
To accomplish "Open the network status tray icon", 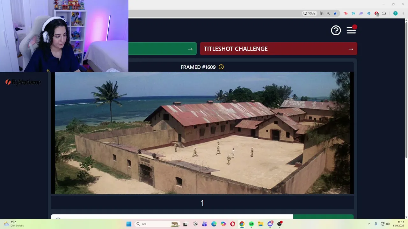I will [382, 224].
